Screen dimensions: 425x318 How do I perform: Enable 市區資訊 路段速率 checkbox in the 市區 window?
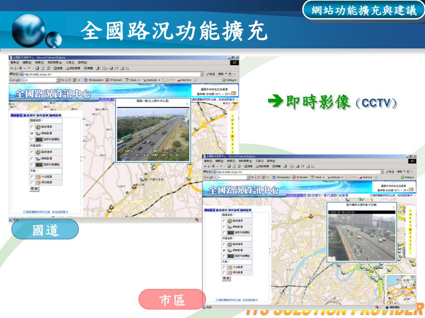pyautogui.click(x=224, y=244)
